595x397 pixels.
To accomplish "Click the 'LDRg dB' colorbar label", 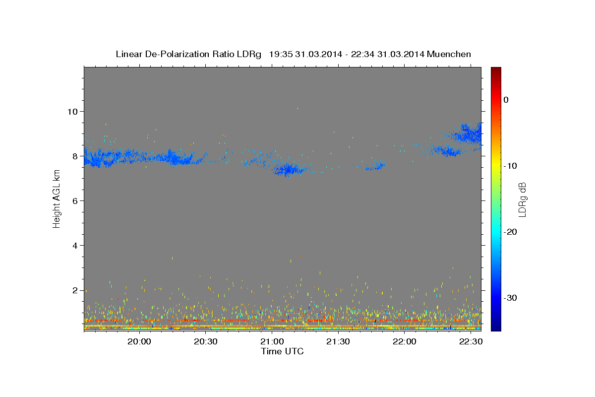I will [522, 199].
